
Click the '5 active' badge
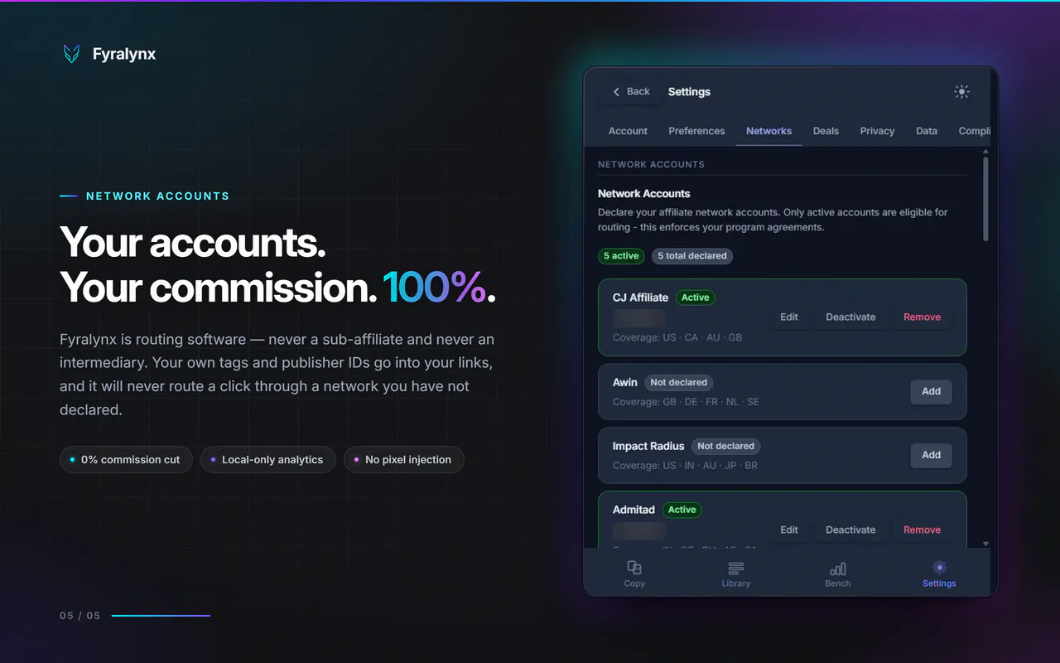coord(621,256)
